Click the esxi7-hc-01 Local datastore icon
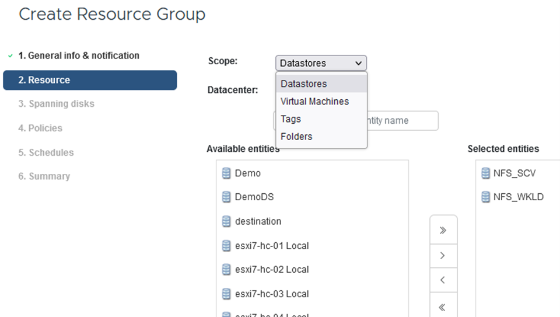The image size is (560, 317). 226,246
